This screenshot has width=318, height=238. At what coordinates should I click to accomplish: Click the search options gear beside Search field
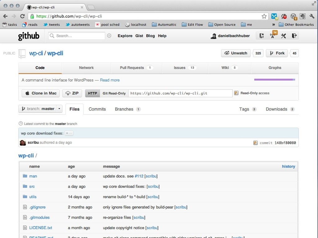click(109, 36)
